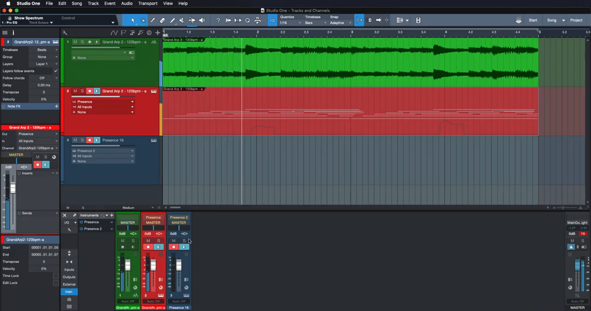
Task: Show Outputs in mixer console
Action: coord(69,277)
